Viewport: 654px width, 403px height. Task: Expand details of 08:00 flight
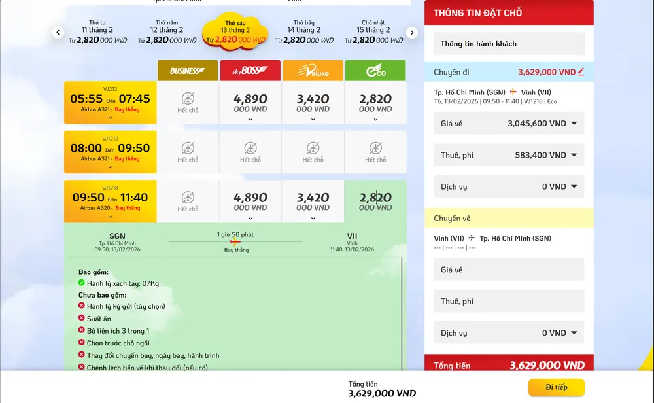[110, 167]
